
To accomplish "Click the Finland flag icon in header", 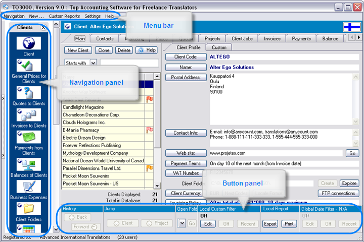I will coord(352,27).
